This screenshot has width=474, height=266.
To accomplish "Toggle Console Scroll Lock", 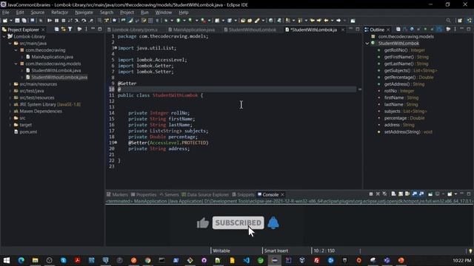I will click(401, 194).
